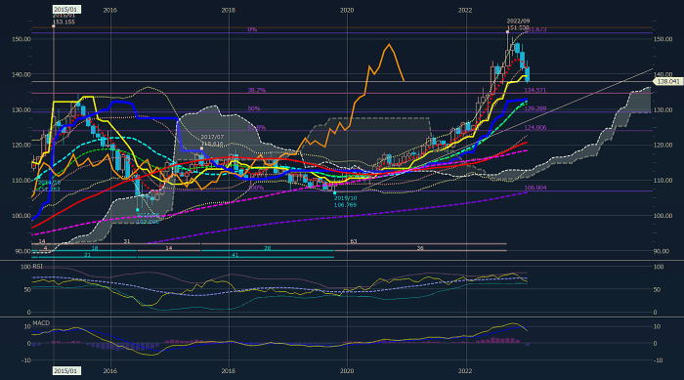684x380 pixels.
Task: Click 150.00 on the right price axis
Action: point(663,39)
